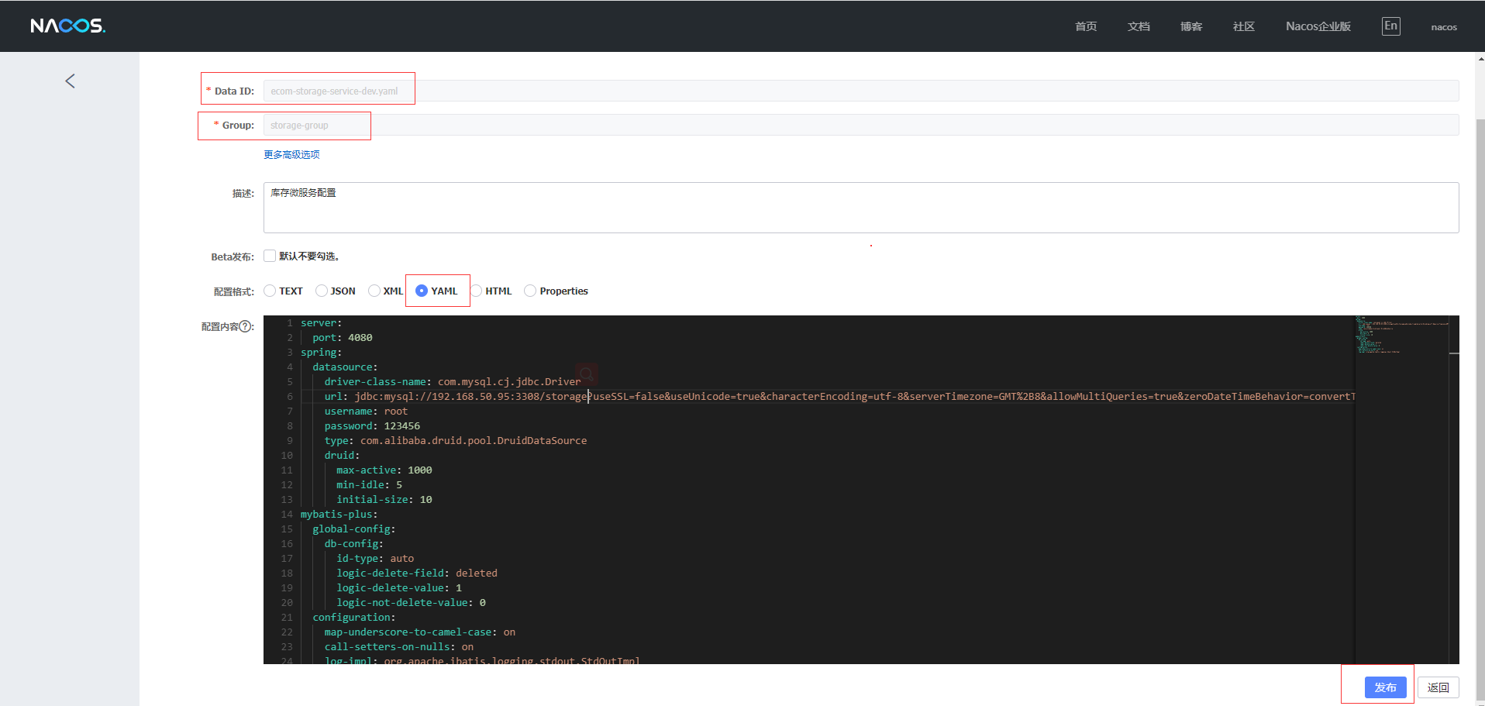The width and height of the screenshot is (1485, 706).
Task: Open the 首页 menu item
Action: point(1085,26)
